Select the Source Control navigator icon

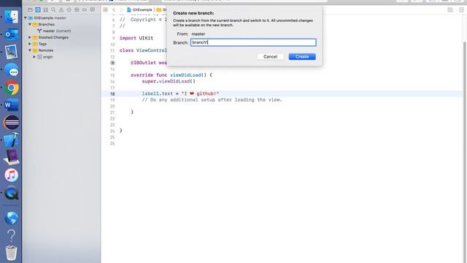click(38, 9)
